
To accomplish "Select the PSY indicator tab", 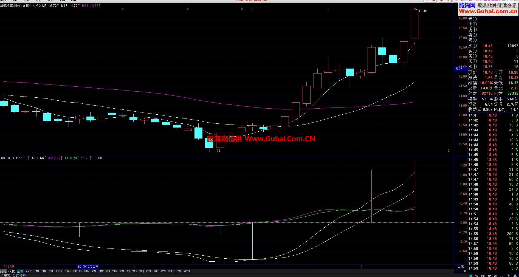I will click(x=179, y=271).
